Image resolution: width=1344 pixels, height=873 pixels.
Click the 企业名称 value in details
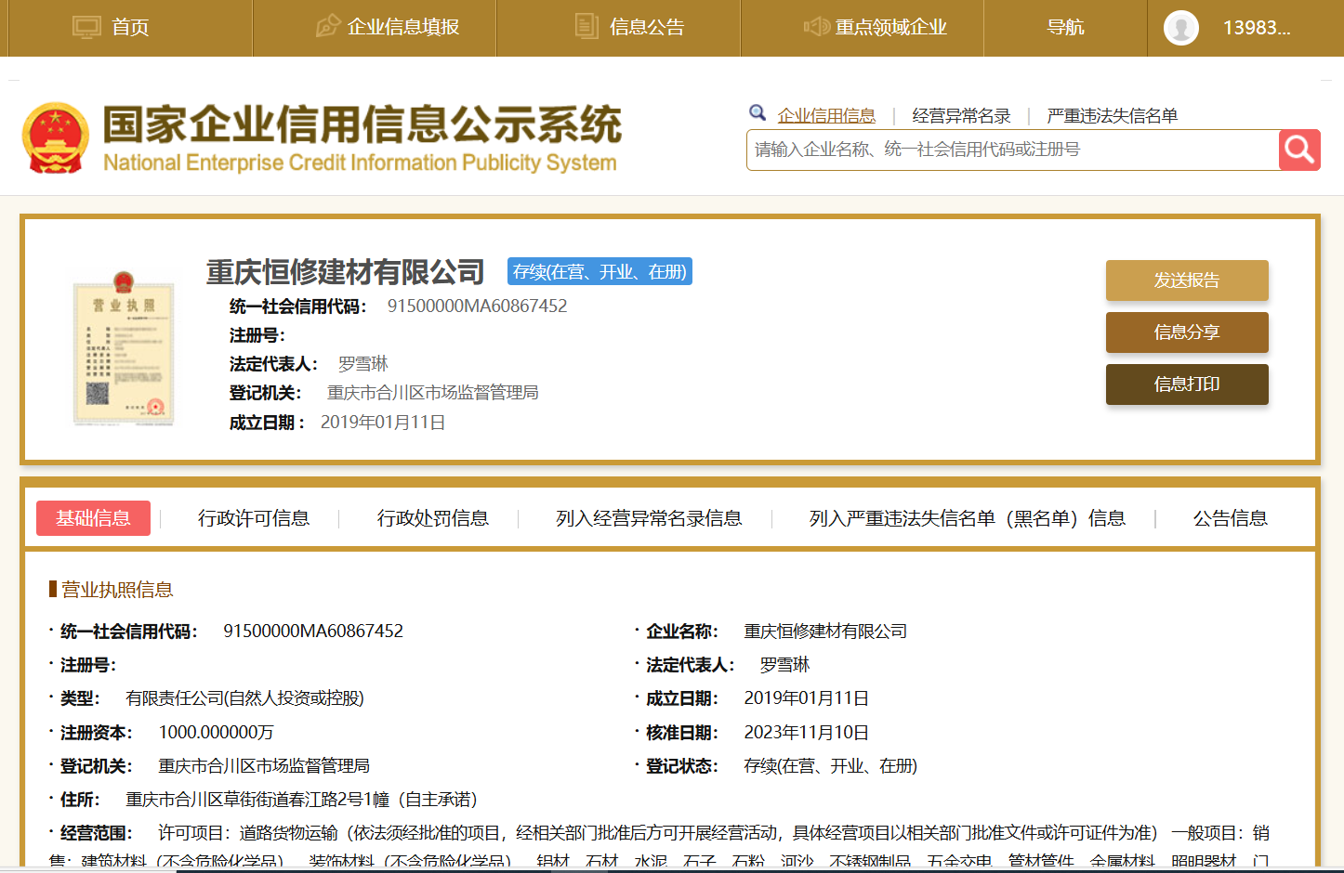825,632
